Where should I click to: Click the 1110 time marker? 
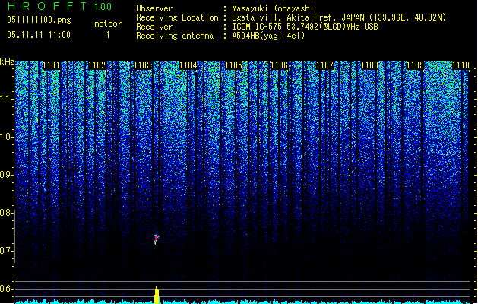[x=461, y=65]
